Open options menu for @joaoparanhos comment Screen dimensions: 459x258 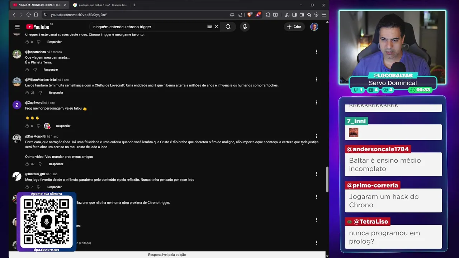point(317,52)
